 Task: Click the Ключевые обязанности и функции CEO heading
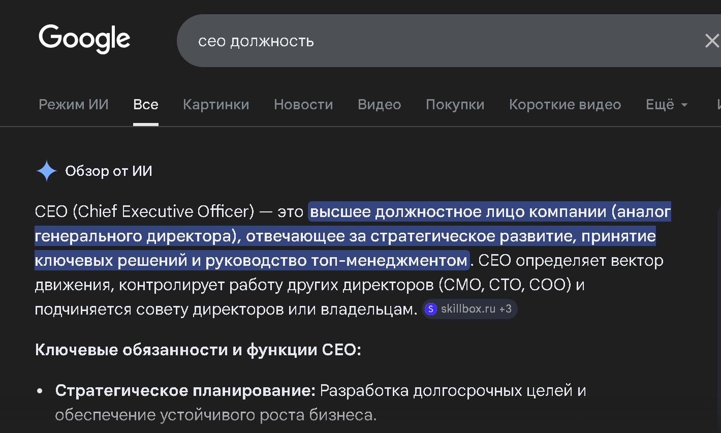[x=198, y=350]
